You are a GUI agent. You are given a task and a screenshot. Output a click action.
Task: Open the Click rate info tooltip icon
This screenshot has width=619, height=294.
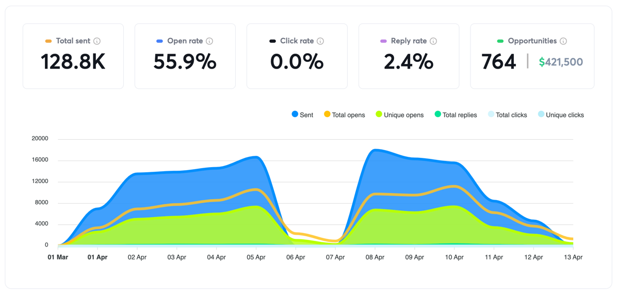320,41
